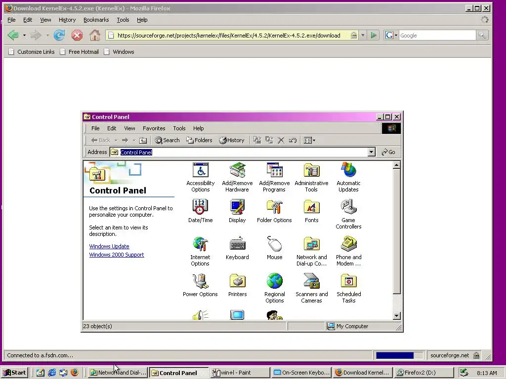
Task: Click Free Hotmail bookmark
Action: pyautogui.click(x=80, y=51)
